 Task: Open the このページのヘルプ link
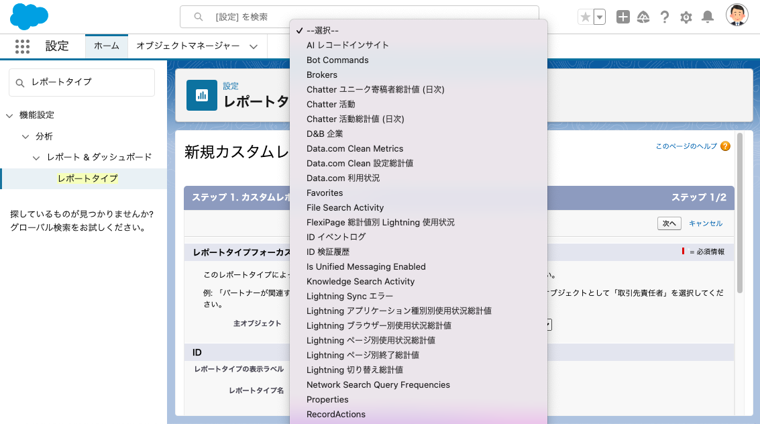point(686,146)
